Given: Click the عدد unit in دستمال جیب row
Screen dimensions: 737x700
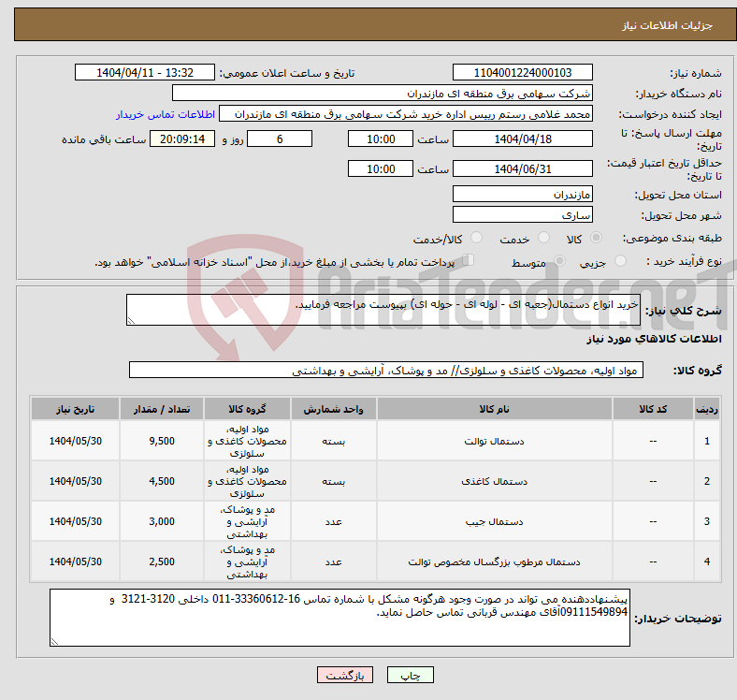Looking at the screenshot, I should tap(333, 521).
